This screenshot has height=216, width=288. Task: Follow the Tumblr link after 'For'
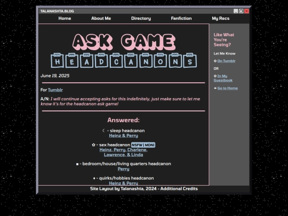[x=55, y=90]
